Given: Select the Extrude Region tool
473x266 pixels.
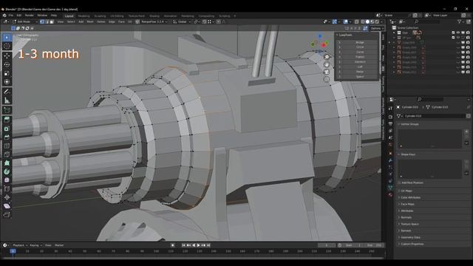Looking at the screenshot, I should click(x=7, y=120).
